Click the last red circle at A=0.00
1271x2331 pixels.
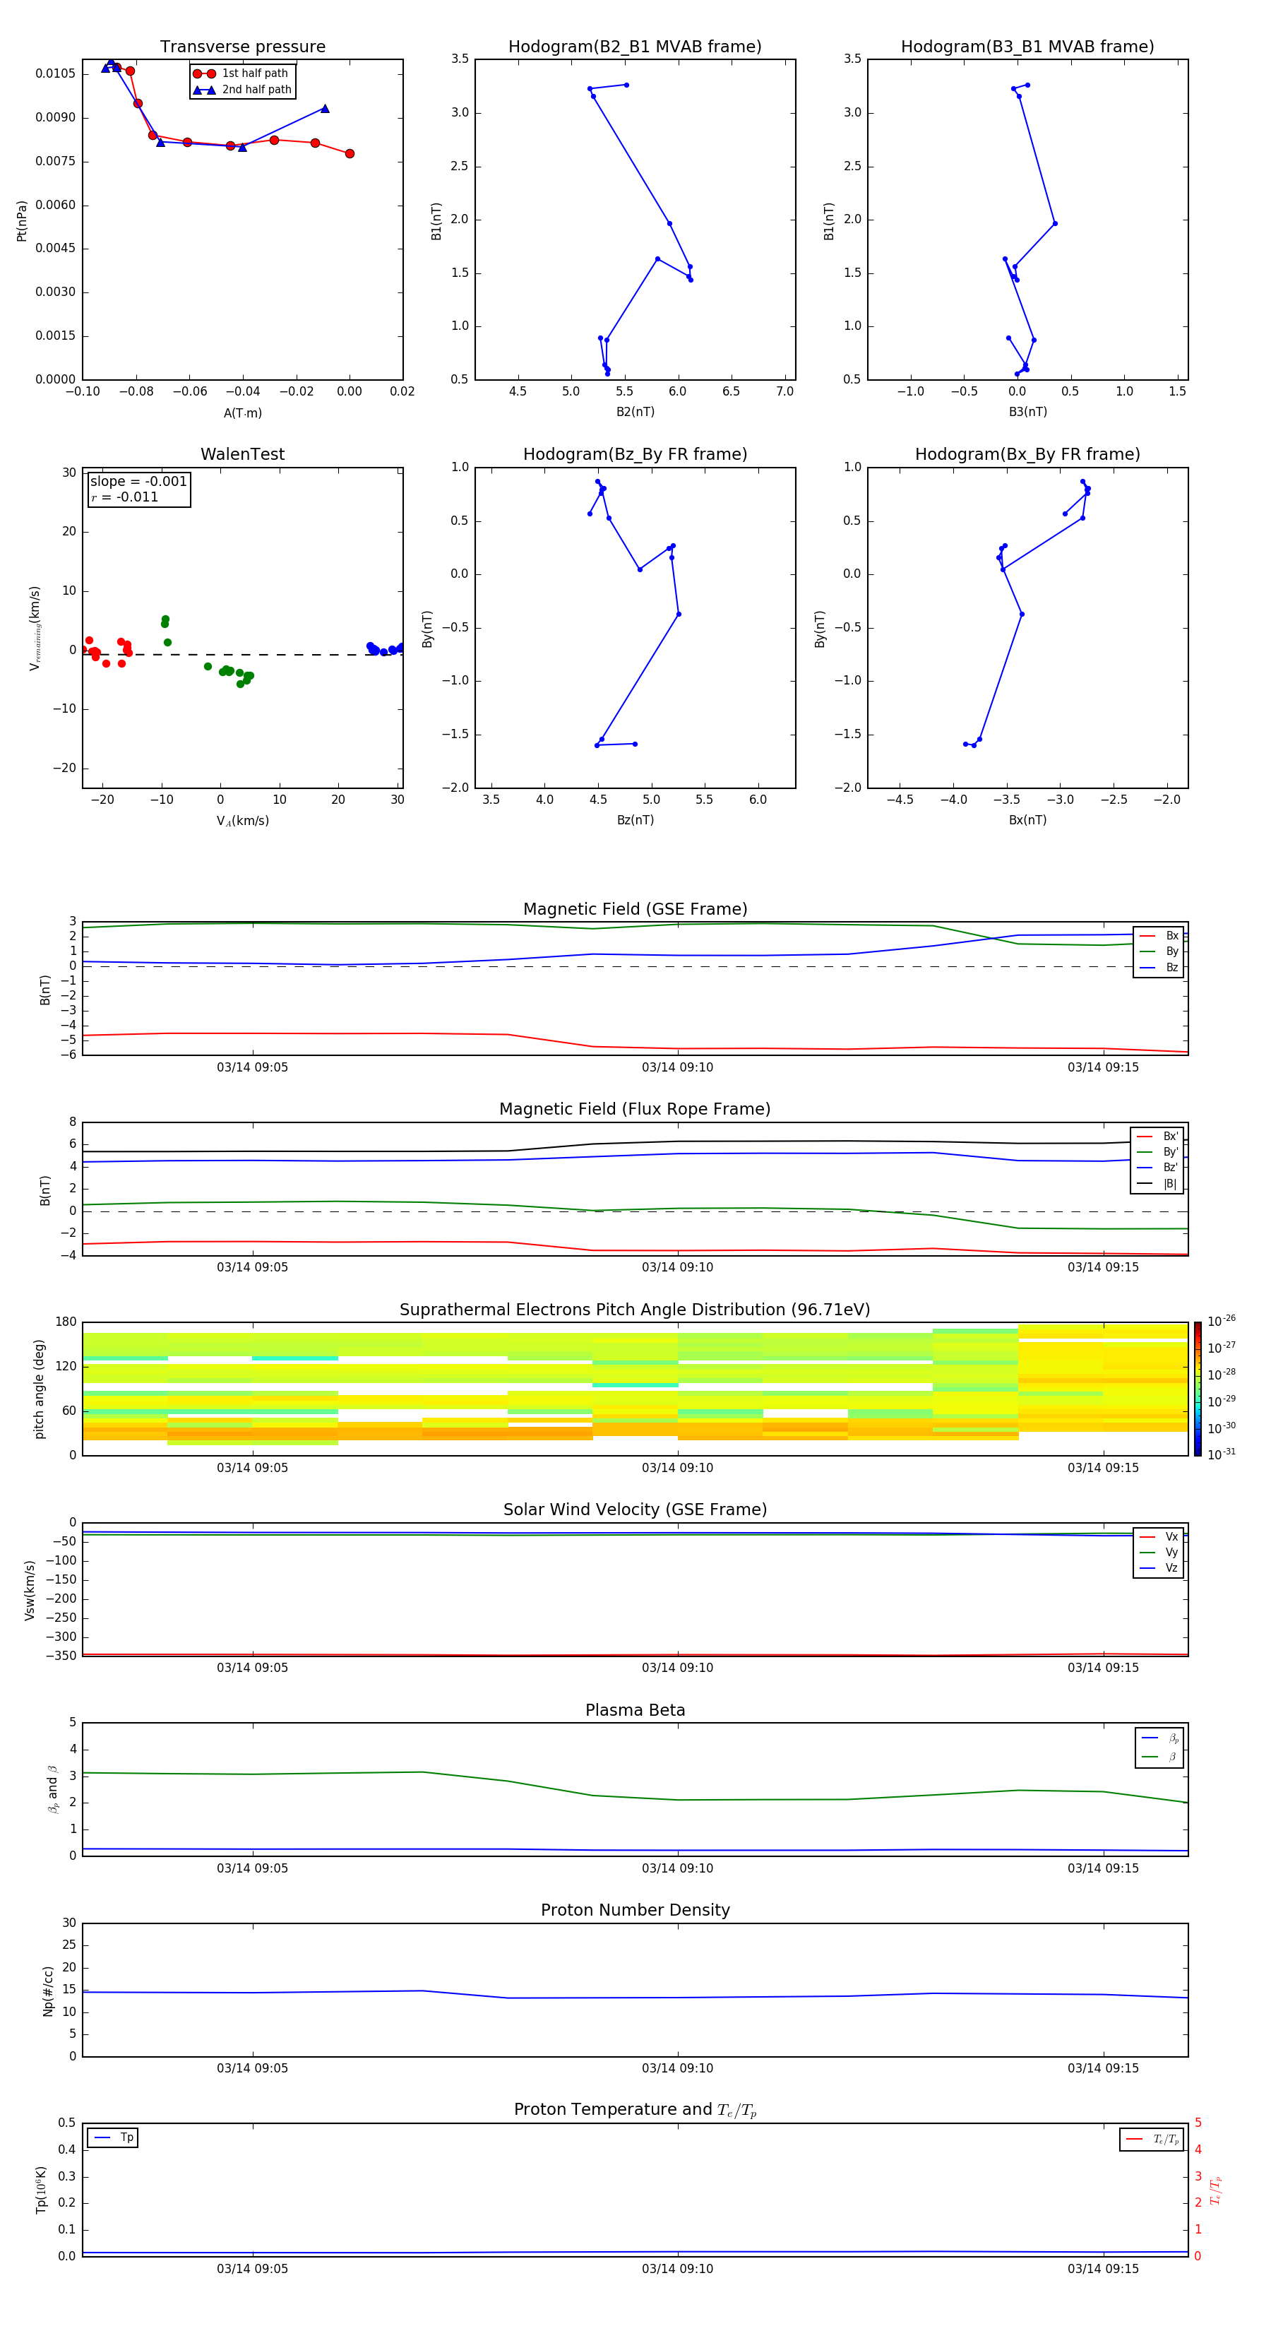click(350, 154)
